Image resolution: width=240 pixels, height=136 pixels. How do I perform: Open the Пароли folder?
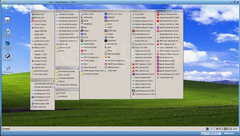click(x=60, y=81)
